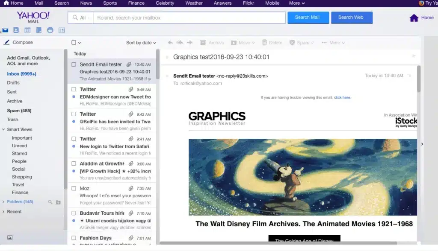Open the More toolbar dropdown
This screenshot has width=438, height=251.
click(332, 42)
